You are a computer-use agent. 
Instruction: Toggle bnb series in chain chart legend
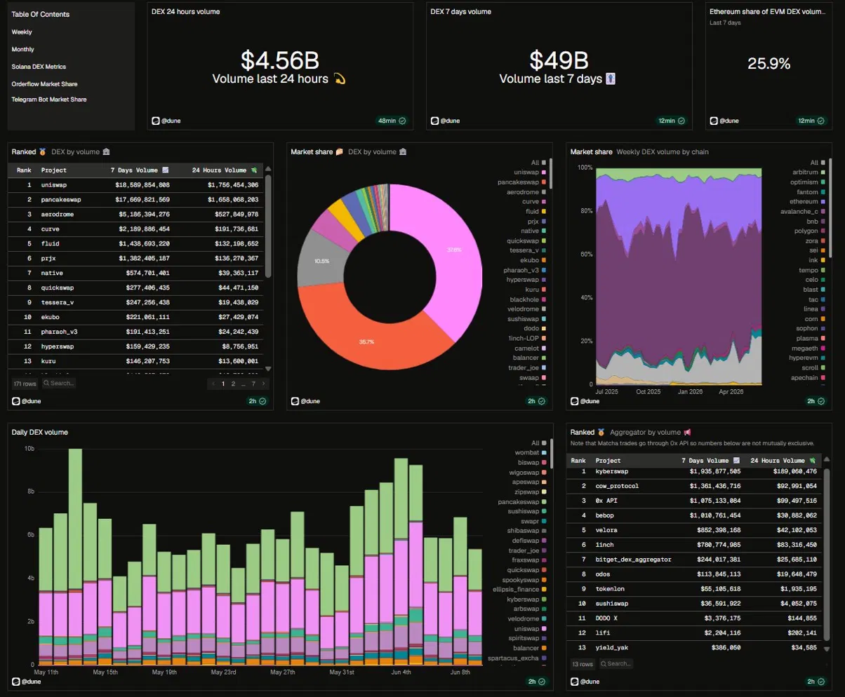click(x=816, y=221)
